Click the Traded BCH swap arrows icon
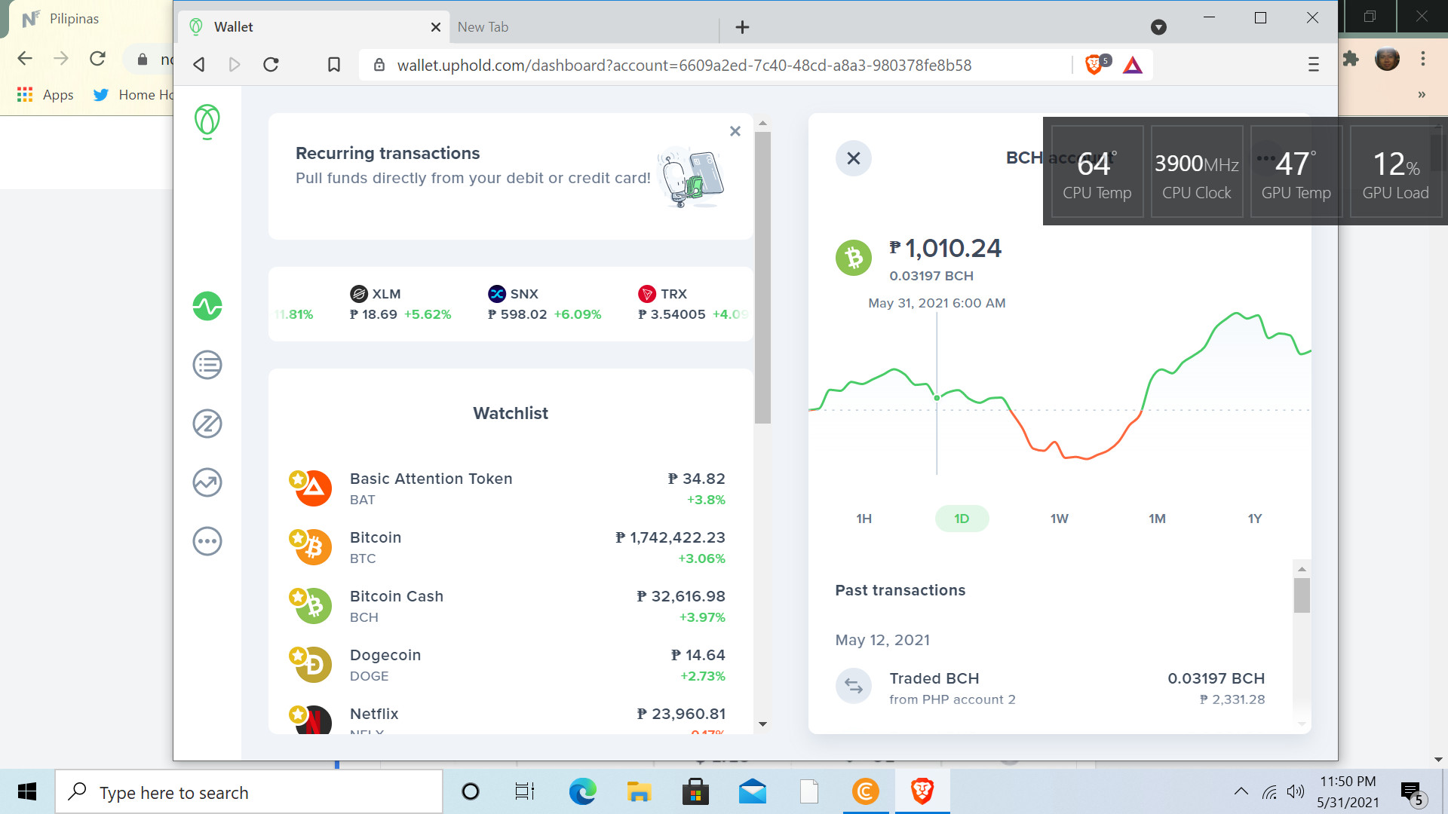 point(854,686)
